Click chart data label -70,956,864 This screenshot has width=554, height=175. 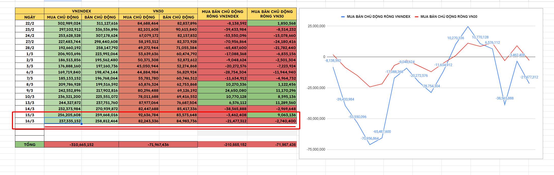370,138
